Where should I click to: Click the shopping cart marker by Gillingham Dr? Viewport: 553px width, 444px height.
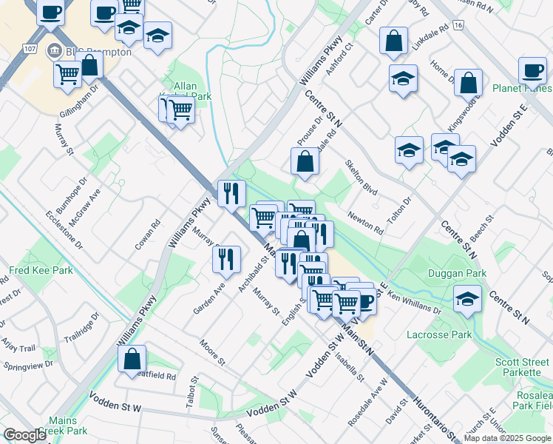(68, 75)
